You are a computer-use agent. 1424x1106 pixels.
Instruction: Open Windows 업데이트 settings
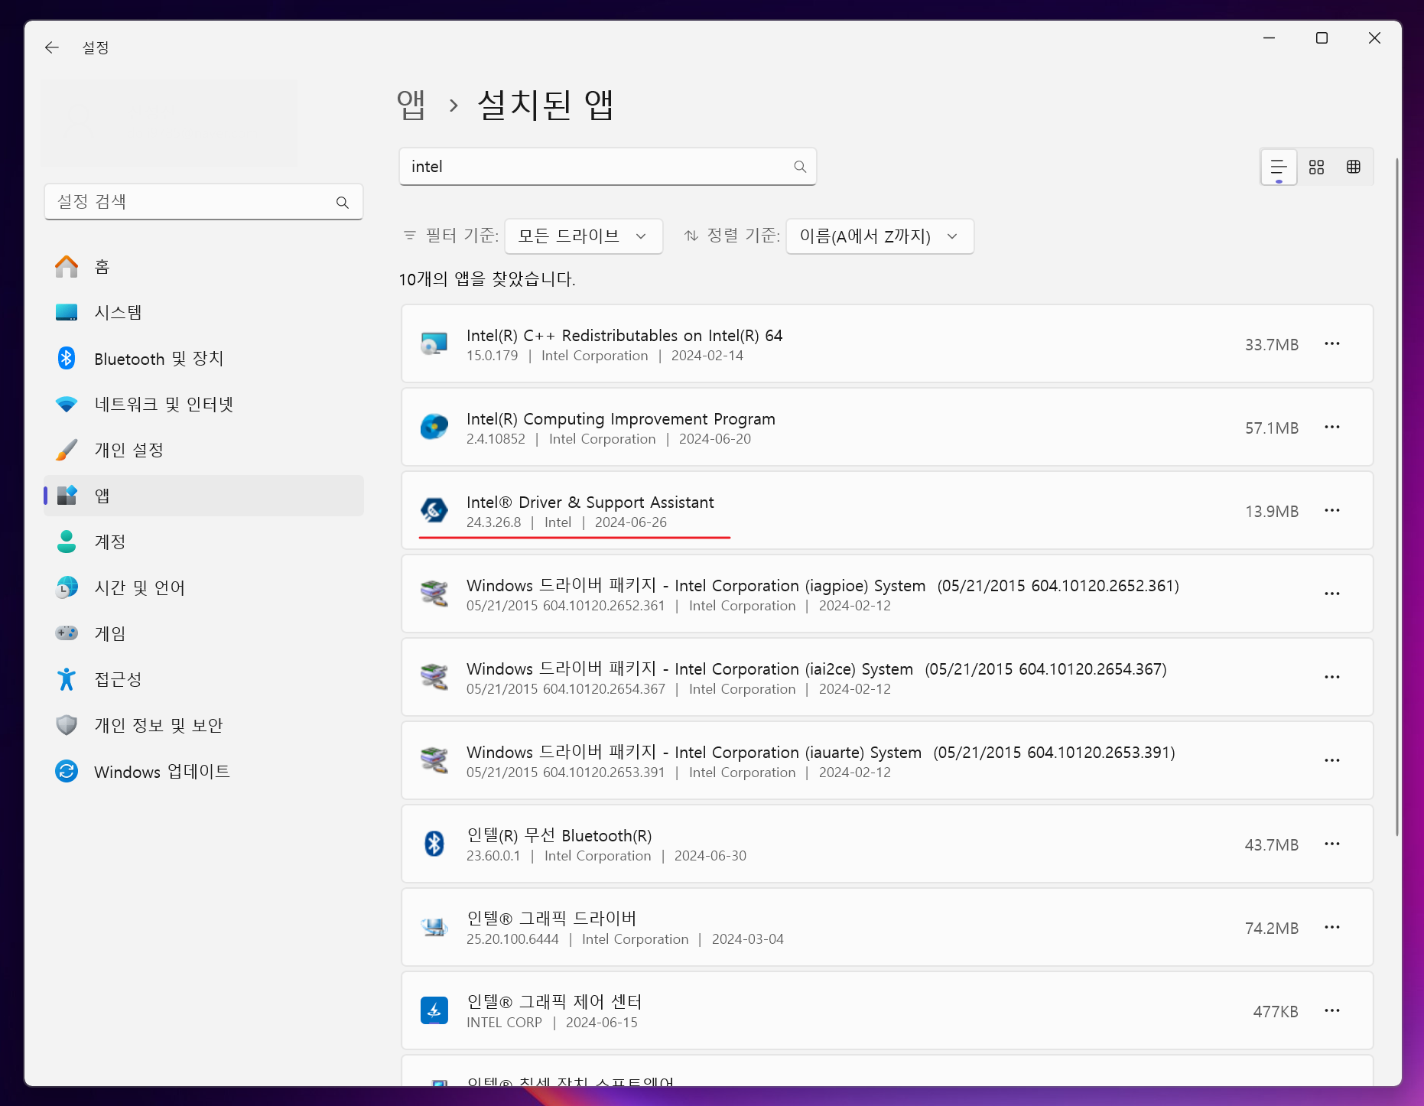coord(203,772)
